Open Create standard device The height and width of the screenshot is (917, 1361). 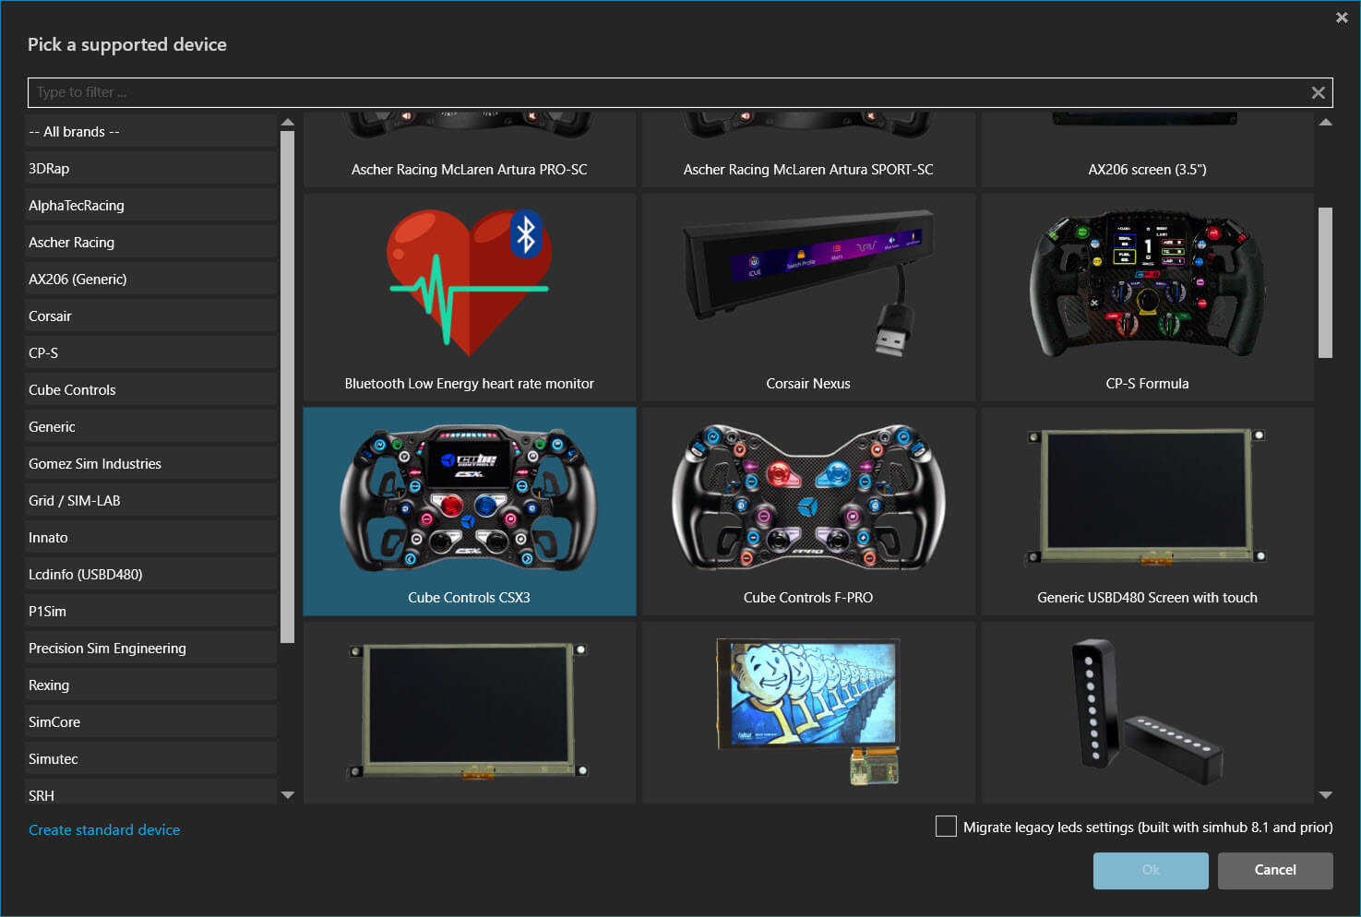pyautogui.click(x=103, y=829)
